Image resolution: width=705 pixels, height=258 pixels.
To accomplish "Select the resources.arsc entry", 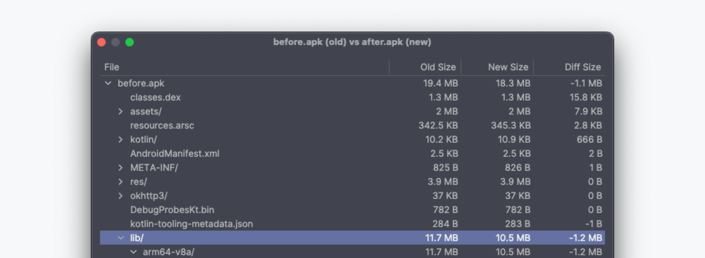I will 162,125.
